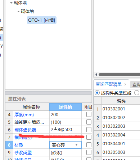Image resolution: width=140 pixels, height=160 pixels.
Task: Select code 010305003 in the list
Action: point(114,152)
